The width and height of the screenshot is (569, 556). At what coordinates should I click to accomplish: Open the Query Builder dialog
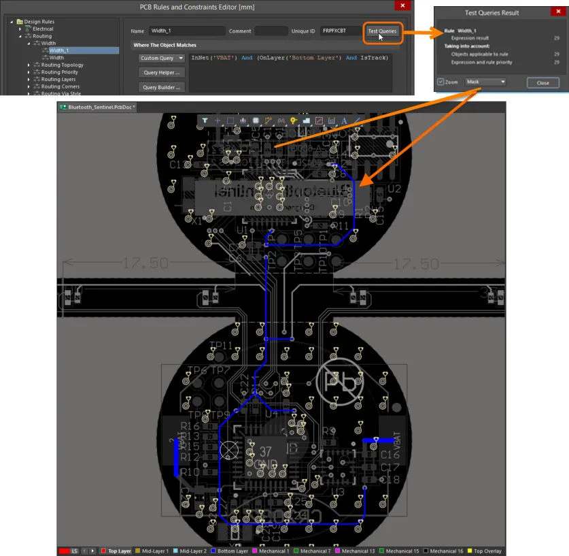point(162,87)
